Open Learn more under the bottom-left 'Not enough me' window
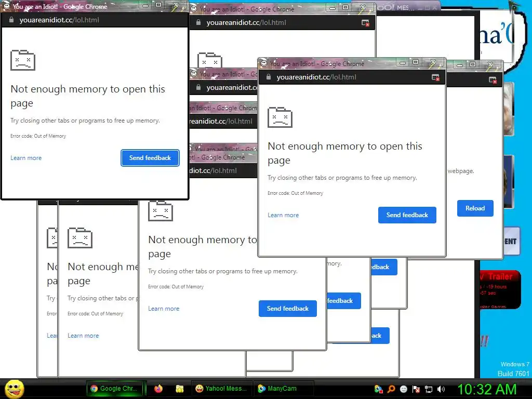 click(83, 336)
